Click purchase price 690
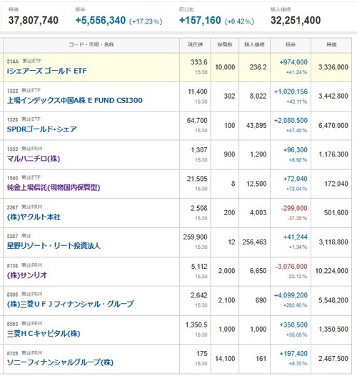 point(261,300)
